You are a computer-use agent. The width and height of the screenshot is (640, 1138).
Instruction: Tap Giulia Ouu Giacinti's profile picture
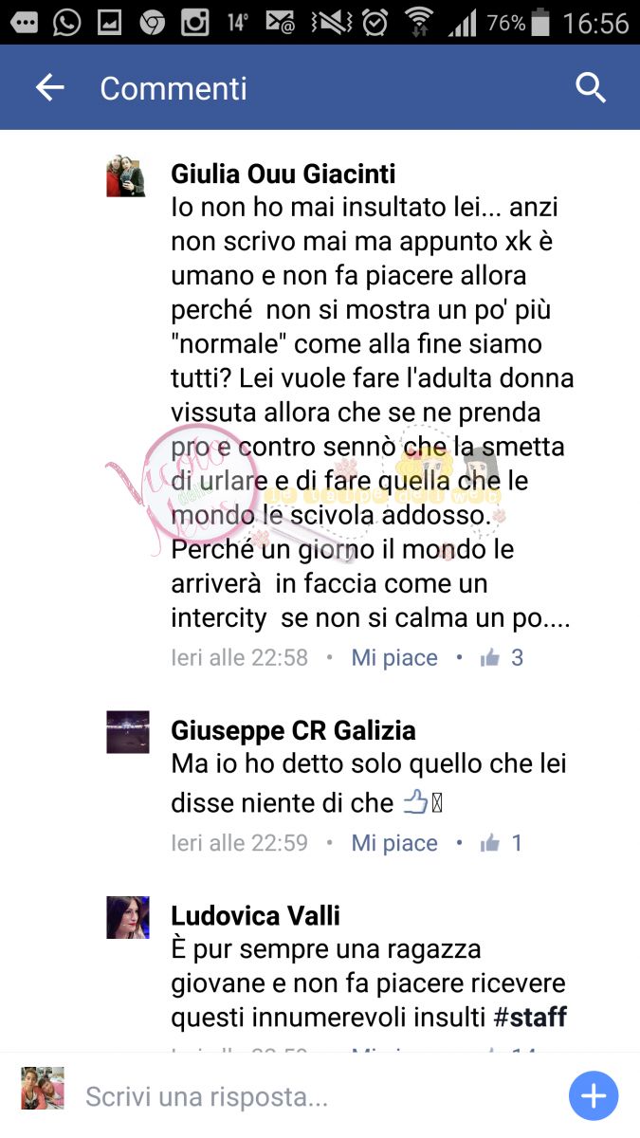tap(126, 175)
